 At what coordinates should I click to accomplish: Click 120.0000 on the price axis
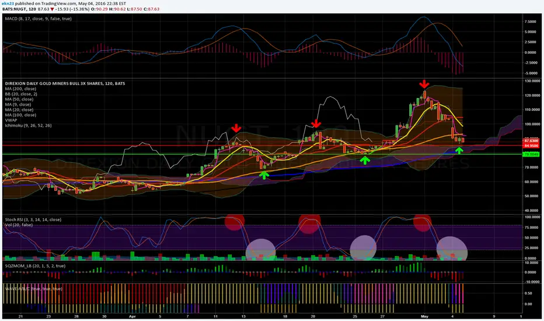(532, 95)
